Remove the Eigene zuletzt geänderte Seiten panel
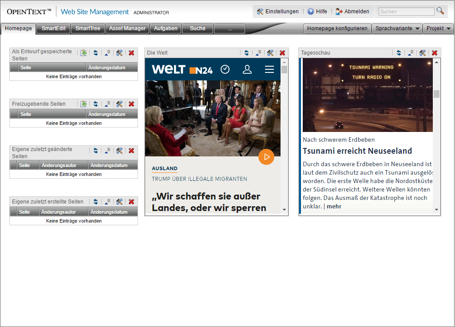Image resolution: width=455 pixels, height=327 pixels. [131, 151]
